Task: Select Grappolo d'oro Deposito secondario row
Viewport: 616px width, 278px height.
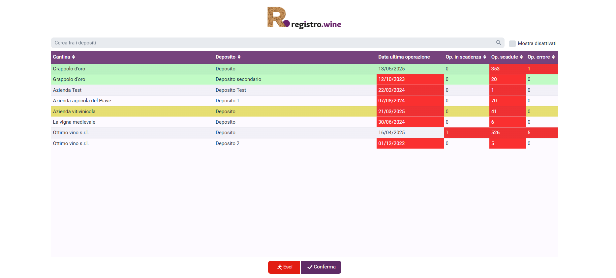Action: (305, 79)
